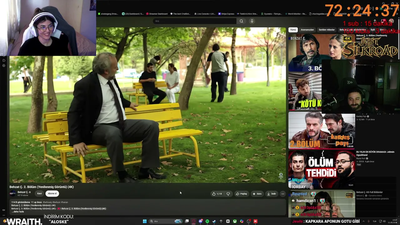The image size is (400, 225).
Task: Open Task View on the taskbar
Action: pyautogui.click(x=187, y=221)
